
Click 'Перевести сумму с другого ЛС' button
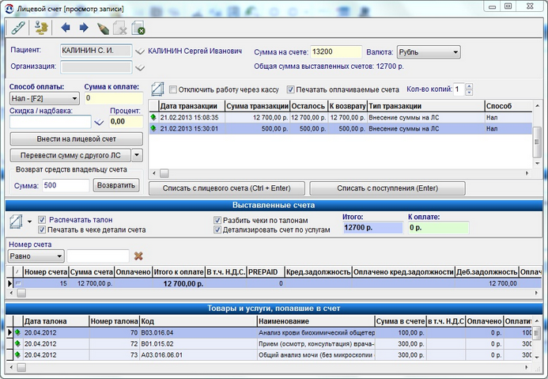(70, 155)
